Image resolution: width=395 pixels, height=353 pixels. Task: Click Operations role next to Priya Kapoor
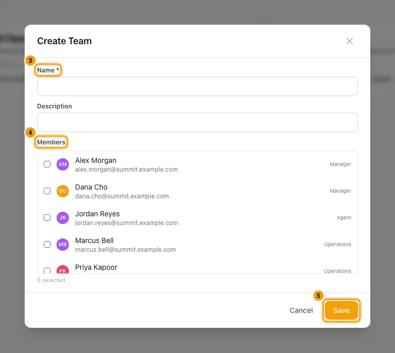click(x=337, y=271)
